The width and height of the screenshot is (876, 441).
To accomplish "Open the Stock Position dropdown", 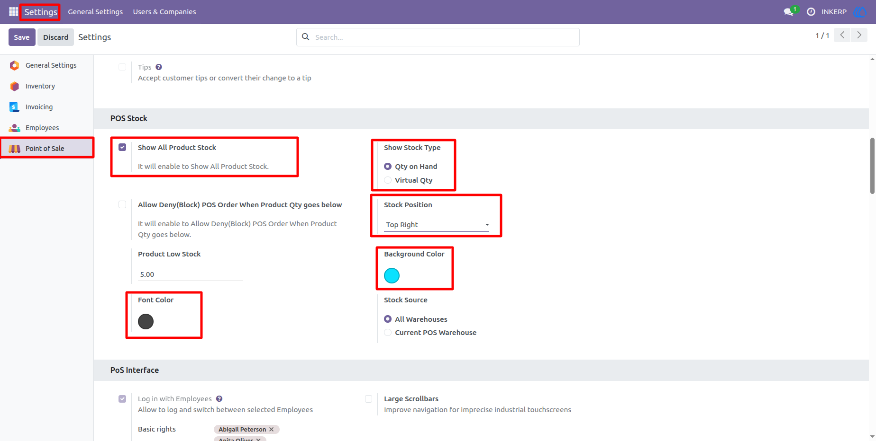I will [x=437, y=225].
